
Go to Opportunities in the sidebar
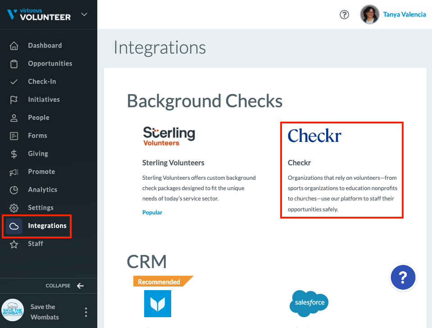(50, 64)
